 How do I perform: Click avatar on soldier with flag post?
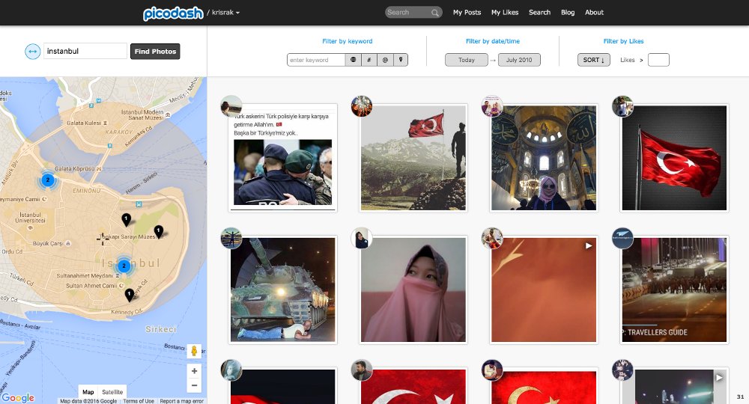click(x=362, y=106)
